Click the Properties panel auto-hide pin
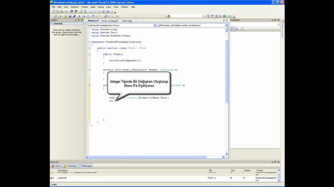Viewport: 334px width, 187px height. pos(275,20)
